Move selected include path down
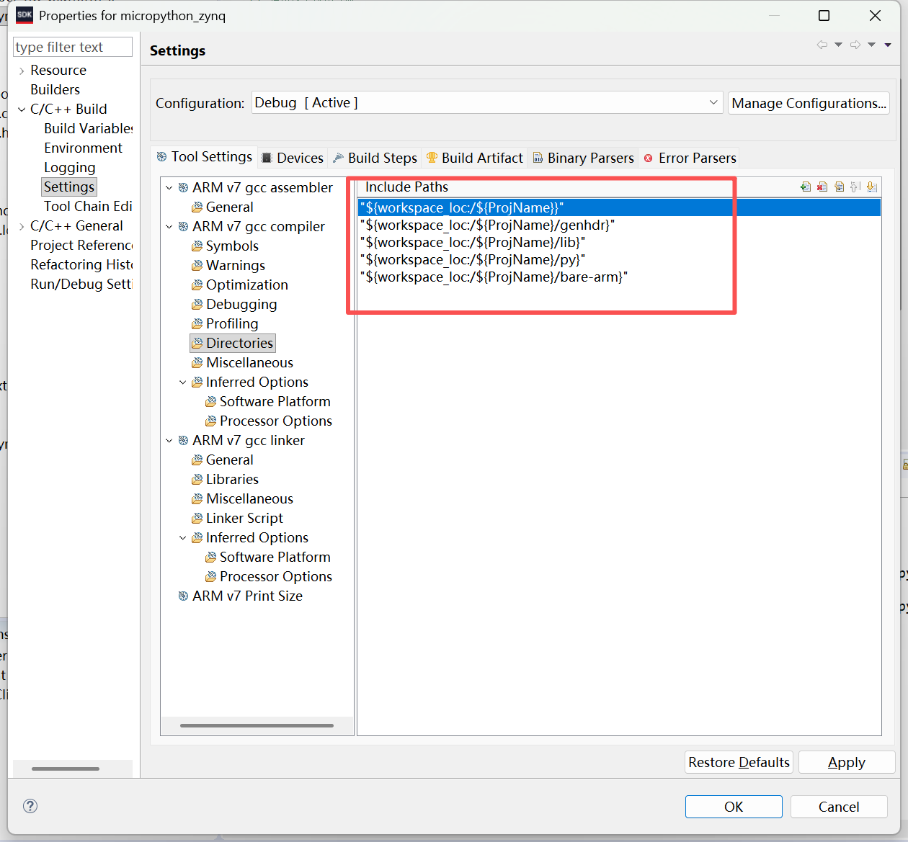Image resolution: width=908 pixels, height=842 pixels. point(871,187)
